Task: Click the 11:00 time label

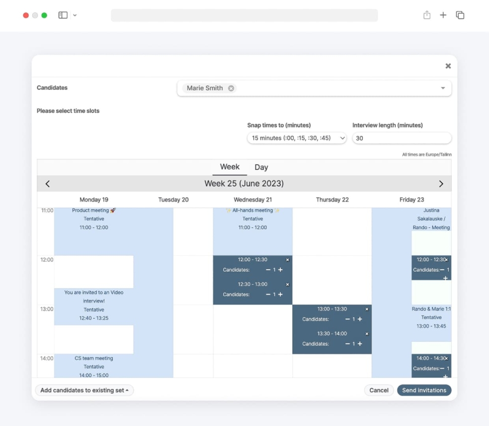Action: pos(47,211)
